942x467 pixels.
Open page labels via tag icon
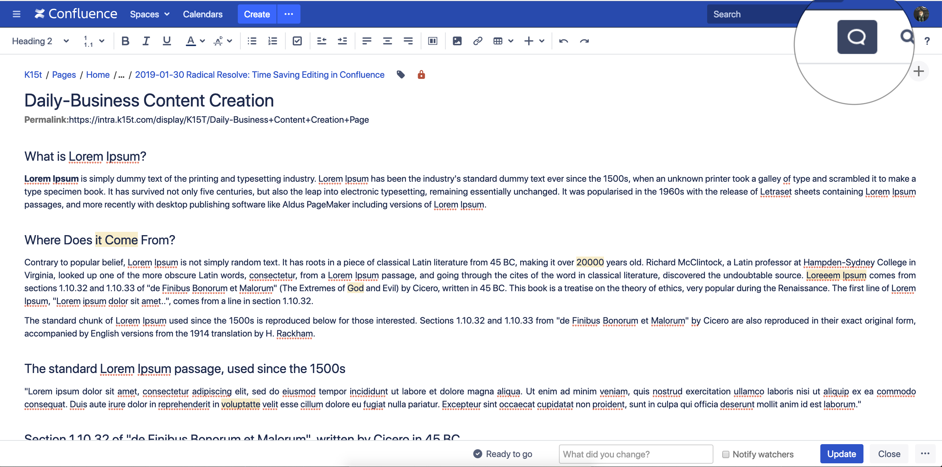coord(401,75)
